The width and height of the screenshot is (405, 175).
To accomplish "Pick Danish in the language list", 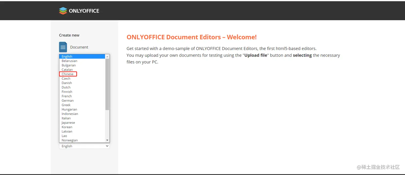I will pyautogui.click(x=82, y=83).
